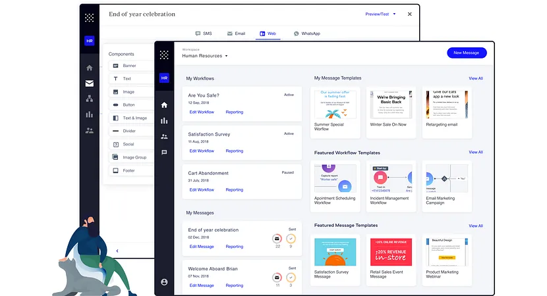Switch to the Email tab
The image size is (547, 296).
click(x=236, y=34)
